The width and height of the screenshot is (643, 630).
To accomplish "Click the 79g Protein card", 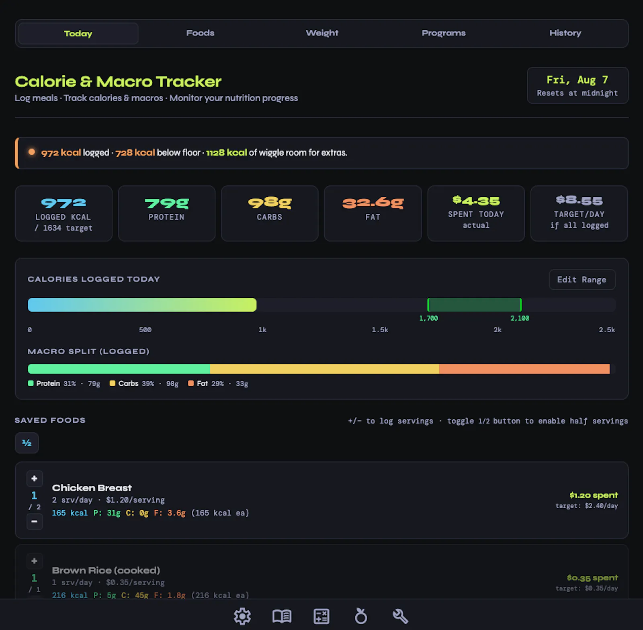I will (167, 213).
